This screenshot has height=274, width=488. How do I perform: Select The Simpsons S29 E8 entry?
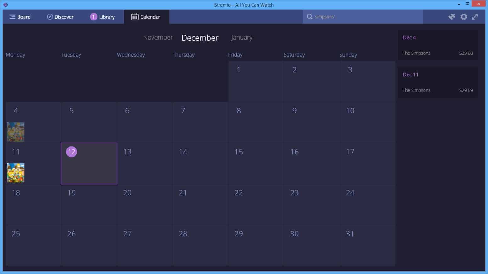[438, 53]
